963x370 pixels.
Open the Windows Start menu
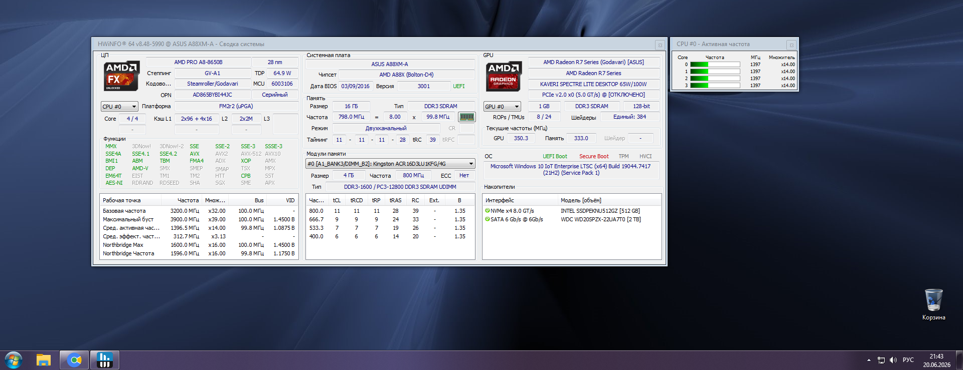tap(14, 360)
